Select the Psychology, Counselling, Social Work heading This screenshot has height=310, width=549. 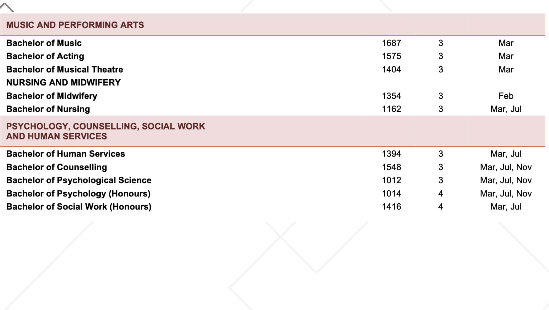[x=106, y=131]
